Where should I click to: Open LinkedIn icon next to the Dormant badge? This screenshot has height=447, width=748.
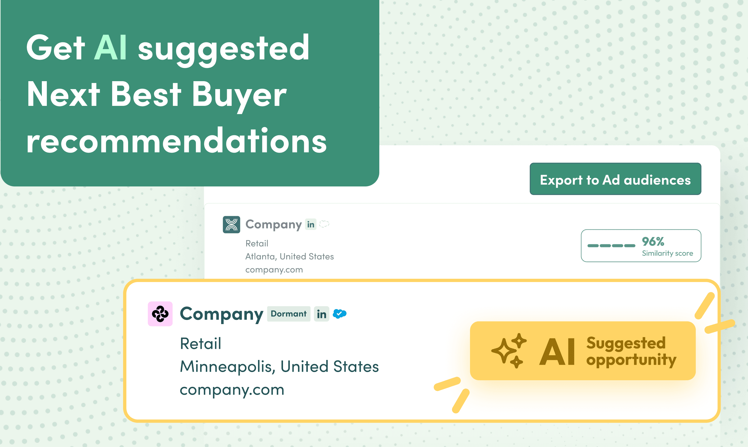point(321,314)
